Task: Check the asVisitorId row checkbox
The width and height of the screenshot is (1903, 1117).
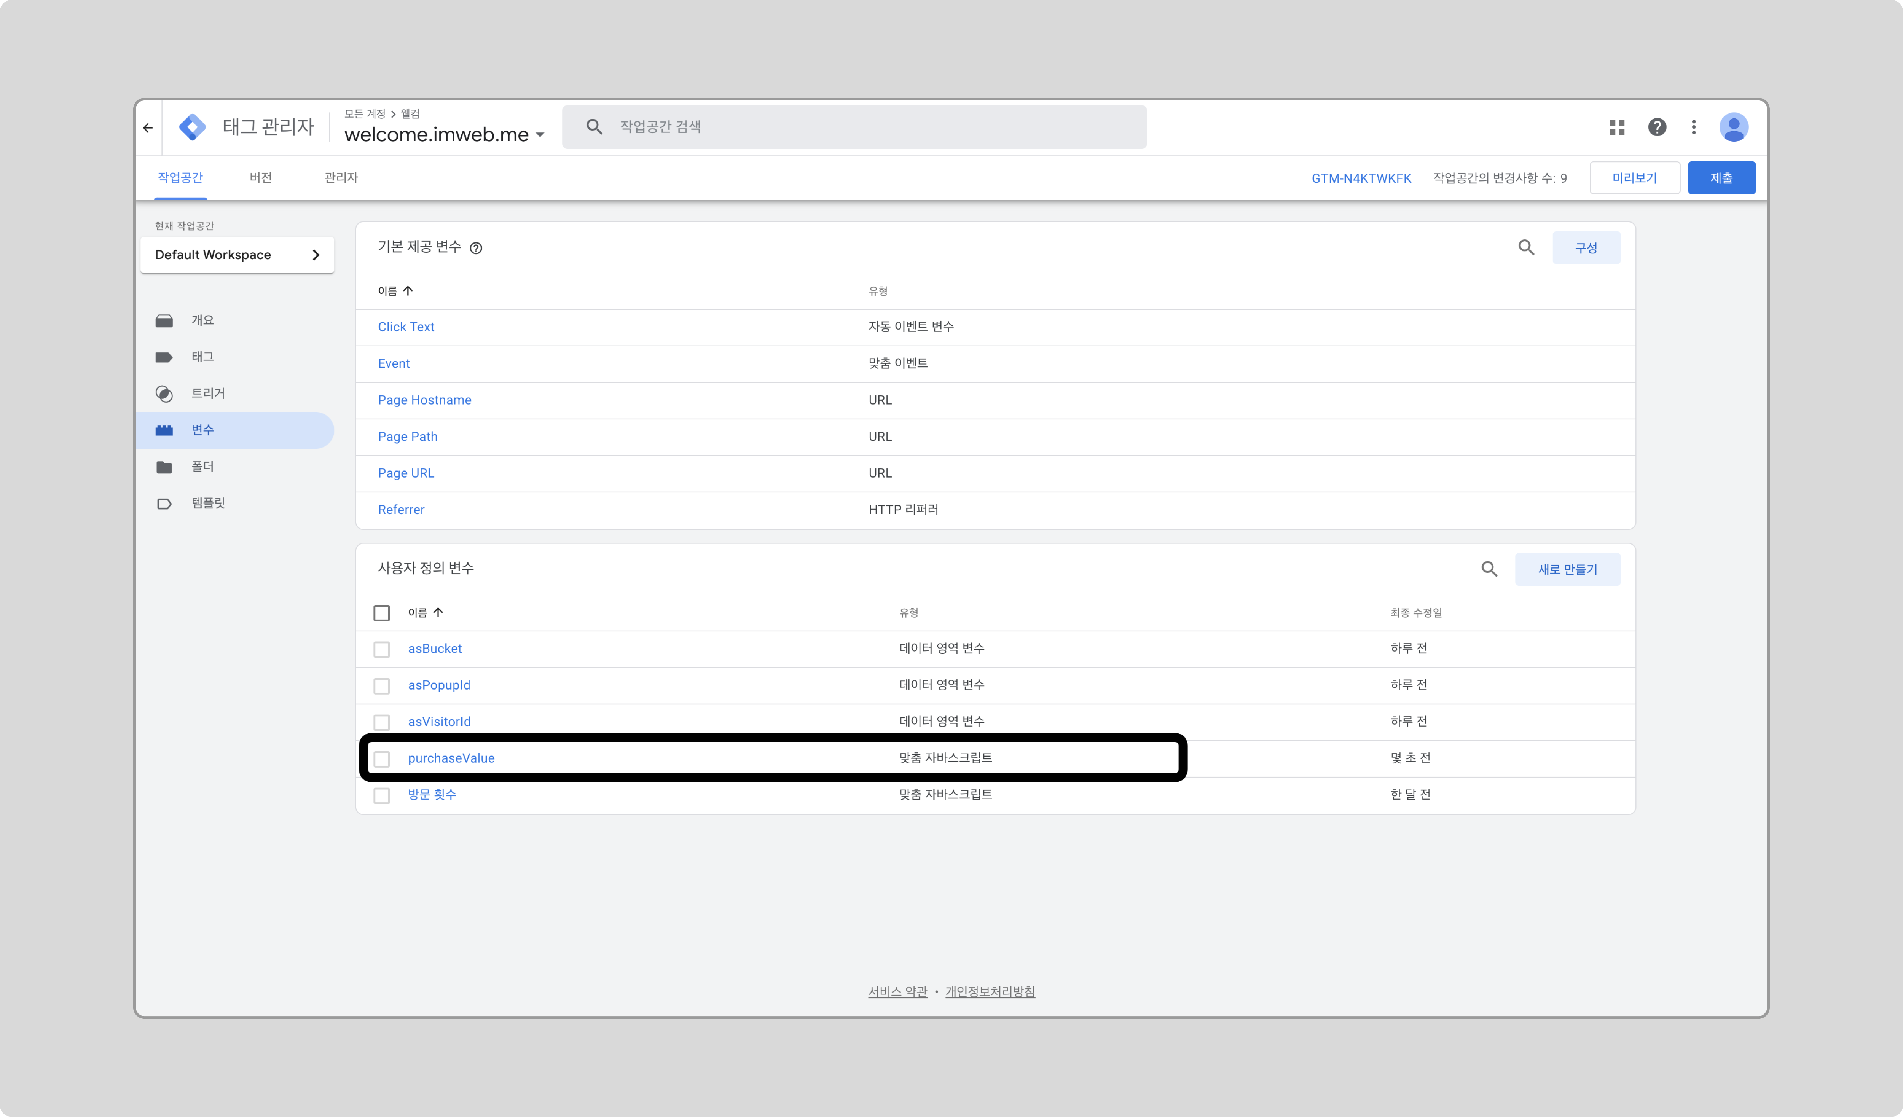Action: [382, 722]
